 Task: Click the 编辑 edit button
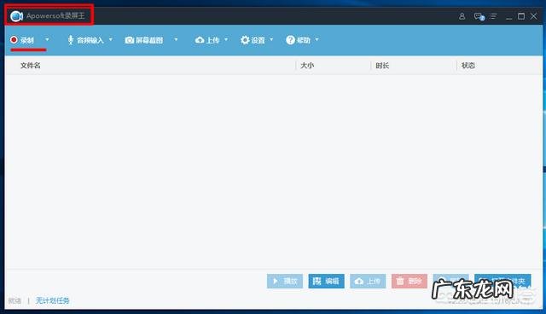[326, 281]
